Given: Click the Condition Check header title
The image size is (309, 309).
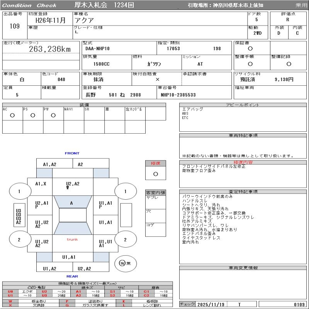Looking at the screenshot, I should 29,5.
